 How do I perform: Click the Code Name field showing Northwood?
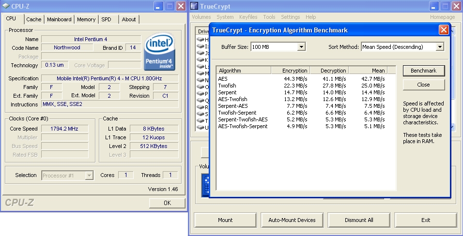tap(67, 47)
